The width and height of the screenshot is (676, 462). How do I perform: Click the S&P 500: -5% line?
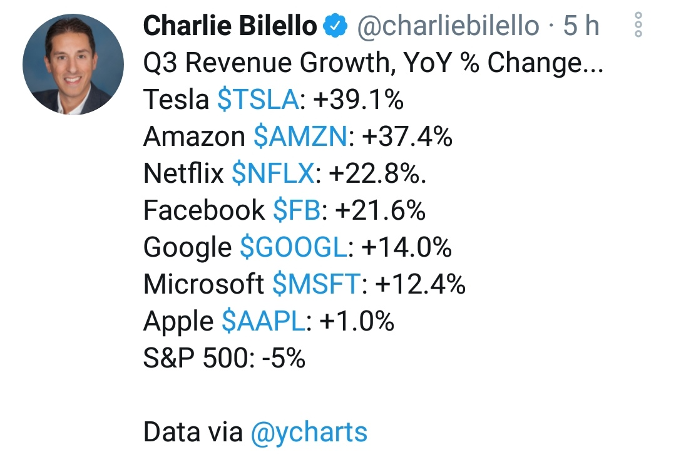224,359
